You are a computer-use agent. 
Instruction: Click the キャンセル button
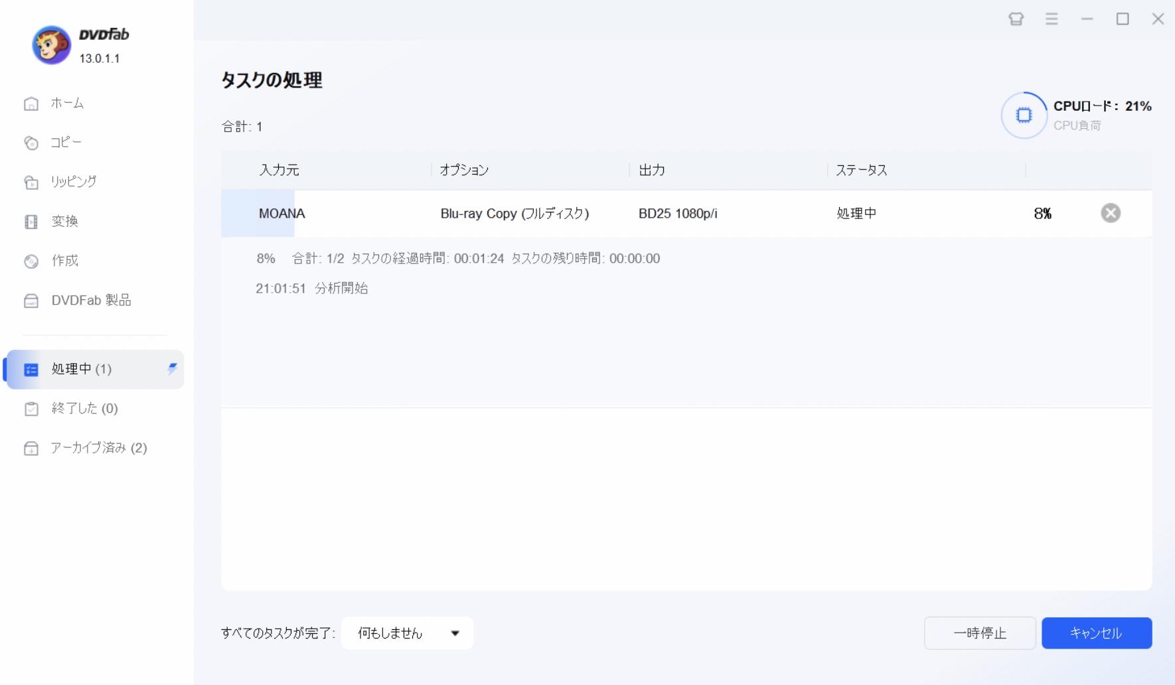click(x=1097, y=633)
